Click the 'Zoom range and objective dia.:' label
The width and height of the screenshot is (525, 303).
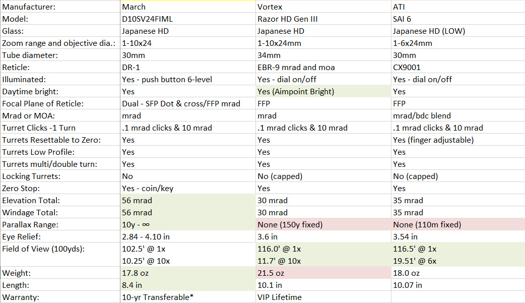(x=60, y=43)
